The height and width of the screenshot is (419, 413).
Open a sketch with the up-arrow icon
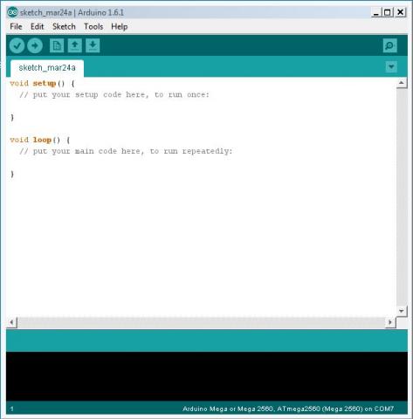pos(75,45)
